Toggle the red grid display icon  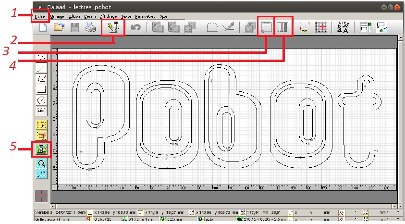click(321, 28)
